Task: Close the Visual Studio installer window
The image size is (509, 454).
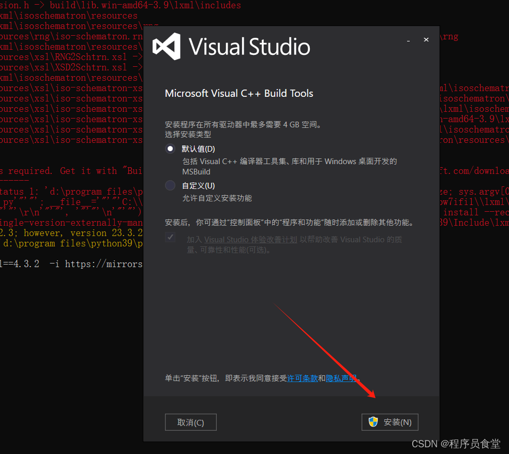Action: click(x=426, y=40)
